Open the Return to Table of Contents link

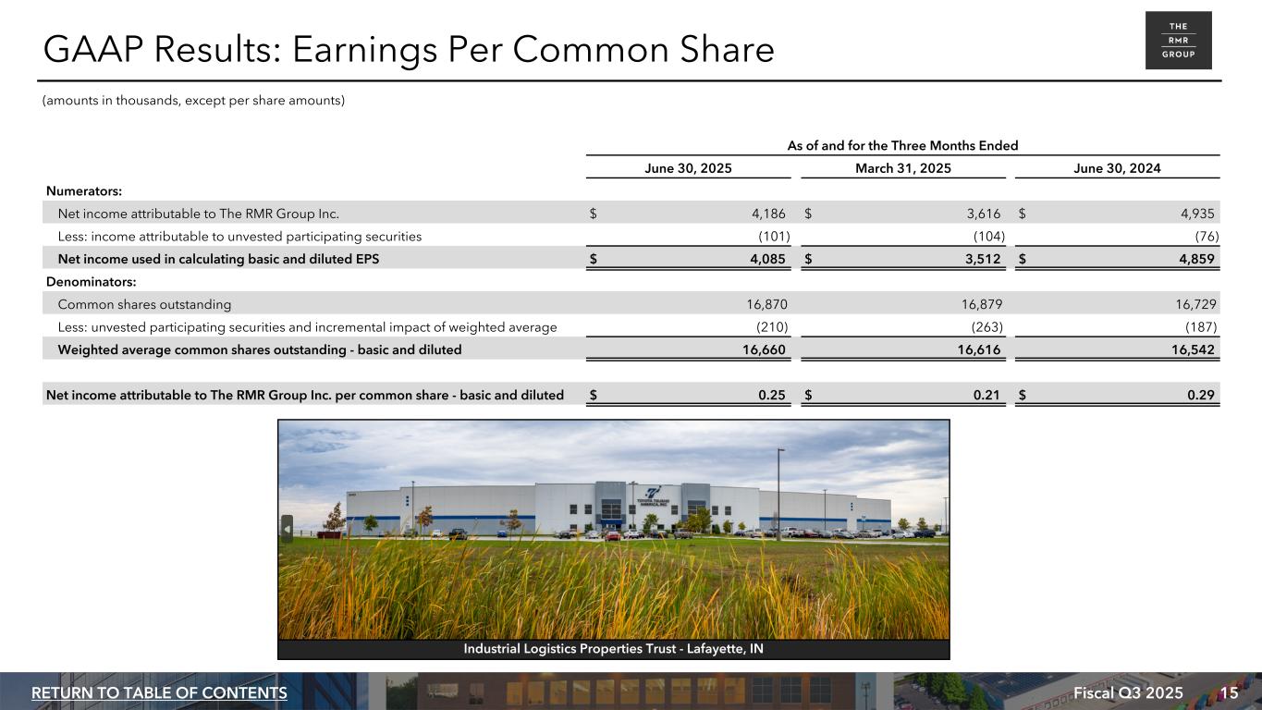(159, 692)
